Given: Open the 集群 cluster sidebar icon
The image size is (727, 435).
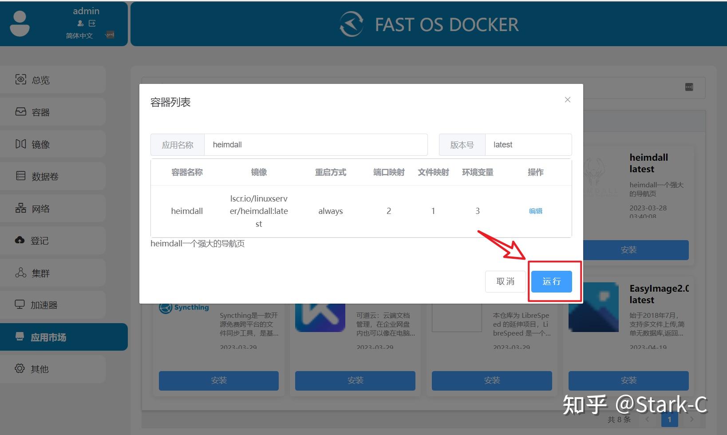Looking at the screenshot, I should tap(20, 273).
